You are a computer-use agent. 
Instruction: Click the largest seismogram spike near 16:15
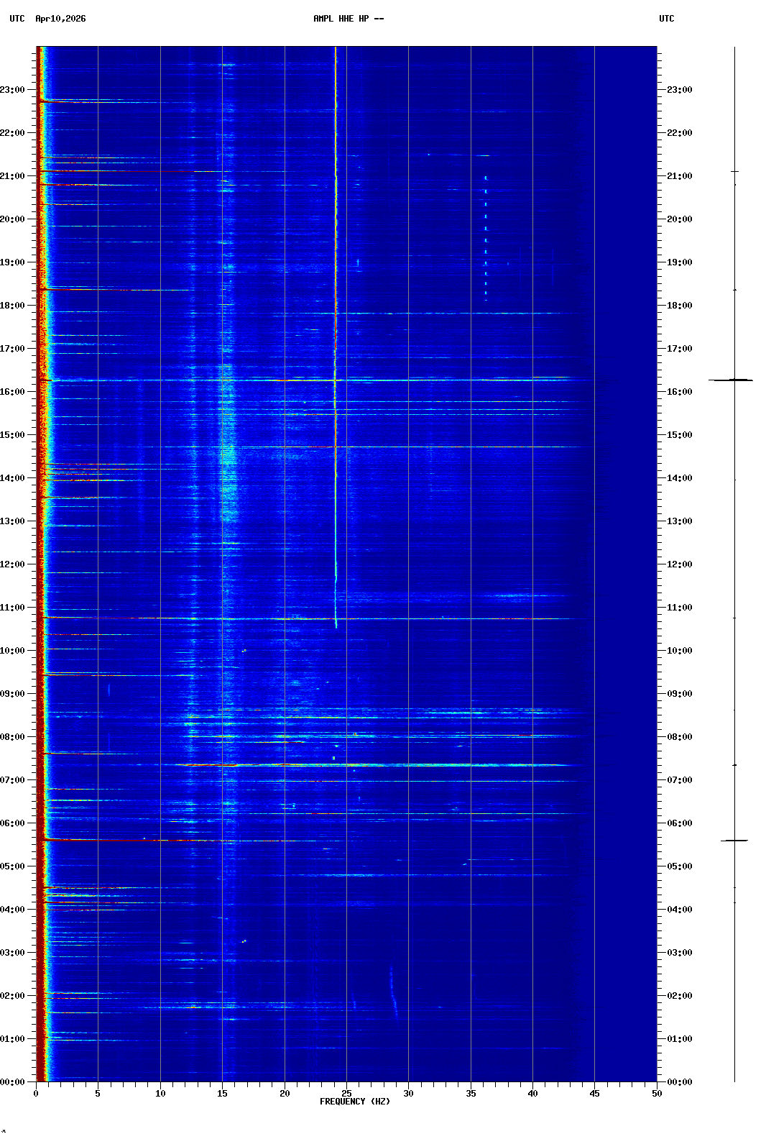coord(732,380)
